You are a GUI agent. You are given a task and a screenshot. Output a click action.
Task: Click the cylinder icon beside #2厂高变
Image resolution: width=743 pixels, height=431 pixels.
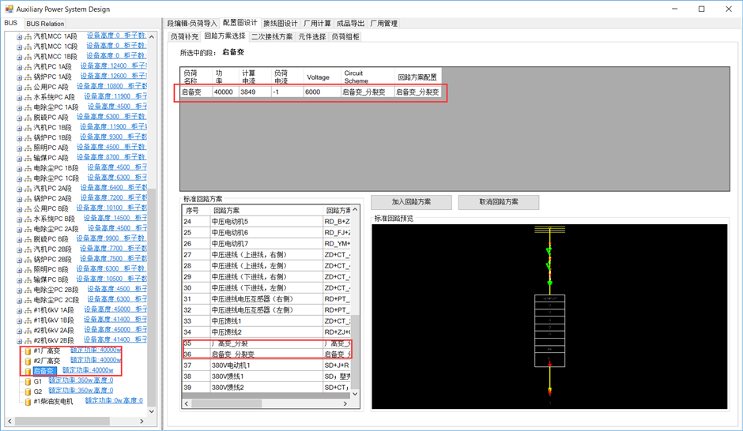28,361
